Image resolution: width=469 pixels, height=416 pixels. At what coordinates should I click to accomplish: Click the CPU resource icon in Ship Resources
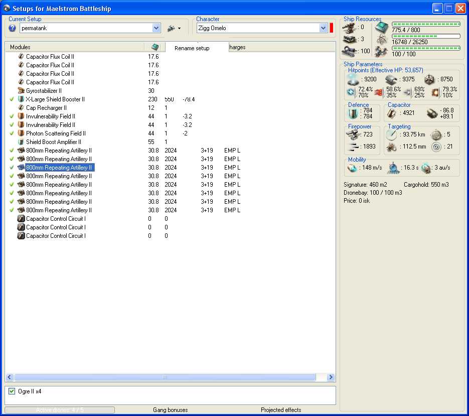click(382, 28)
